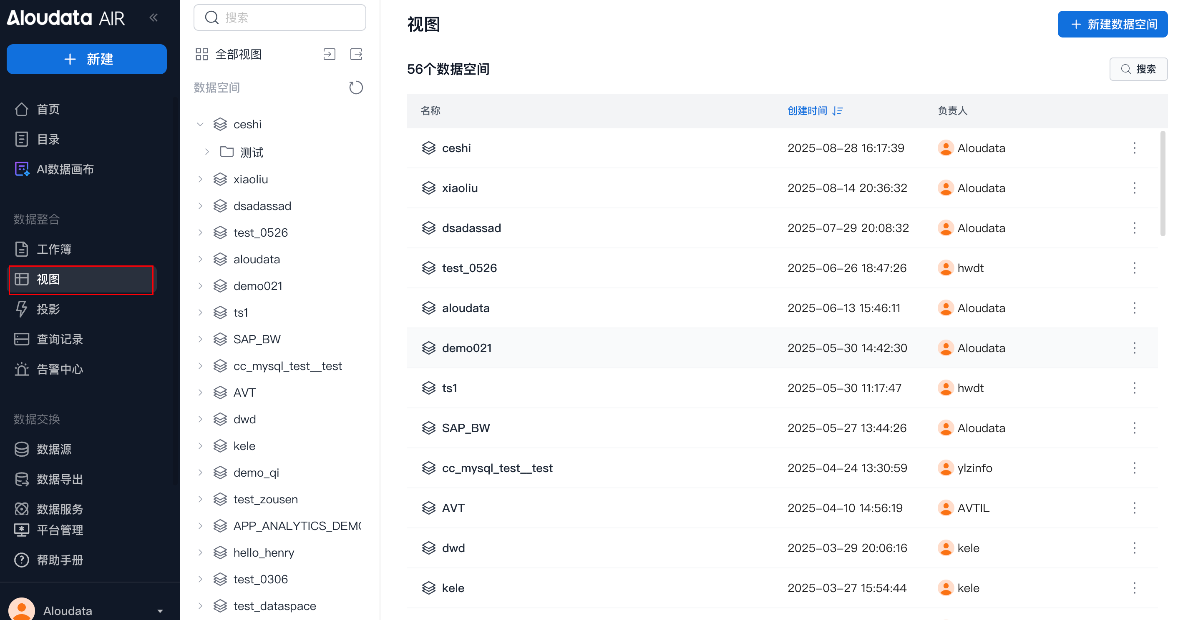
Task: Click the refresh icon beside 数据空间
Action: 355,87
